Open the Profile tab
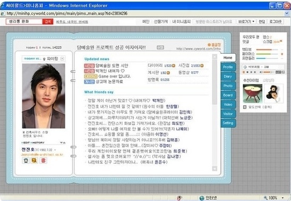 point(228,67)
